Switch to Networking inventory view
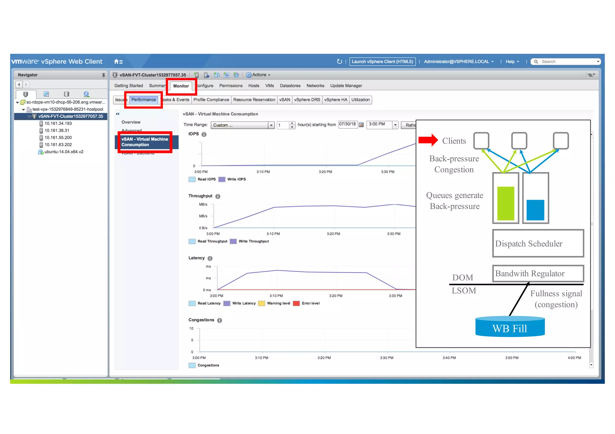615x434 pixels. tap(86, 94)
